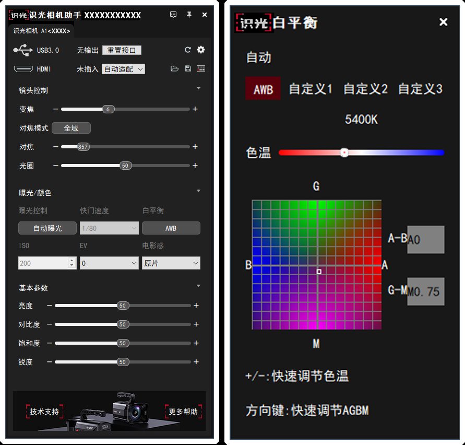Screen dimensions: 465x445
Task: Click the A-B value field showing A0
Action: pos(425,240)
